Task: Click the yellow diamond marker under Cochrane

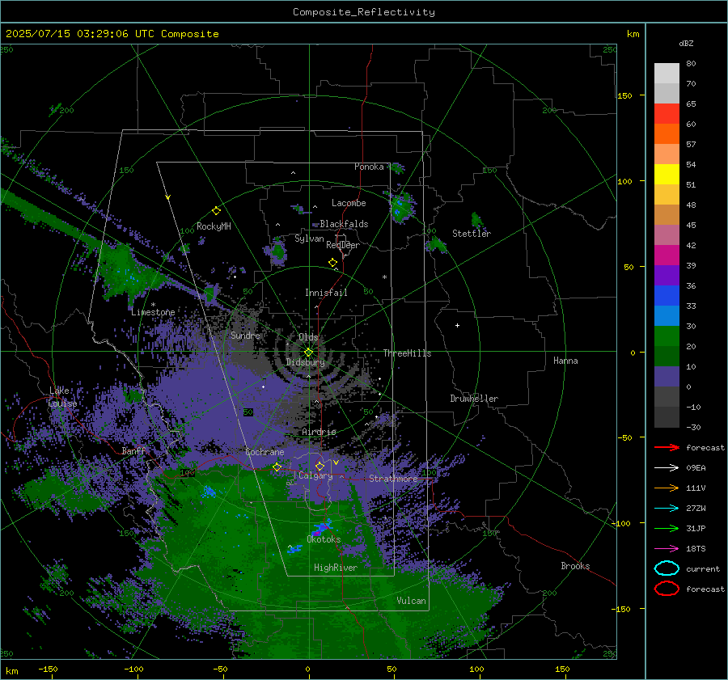Action: pos(277,467)
